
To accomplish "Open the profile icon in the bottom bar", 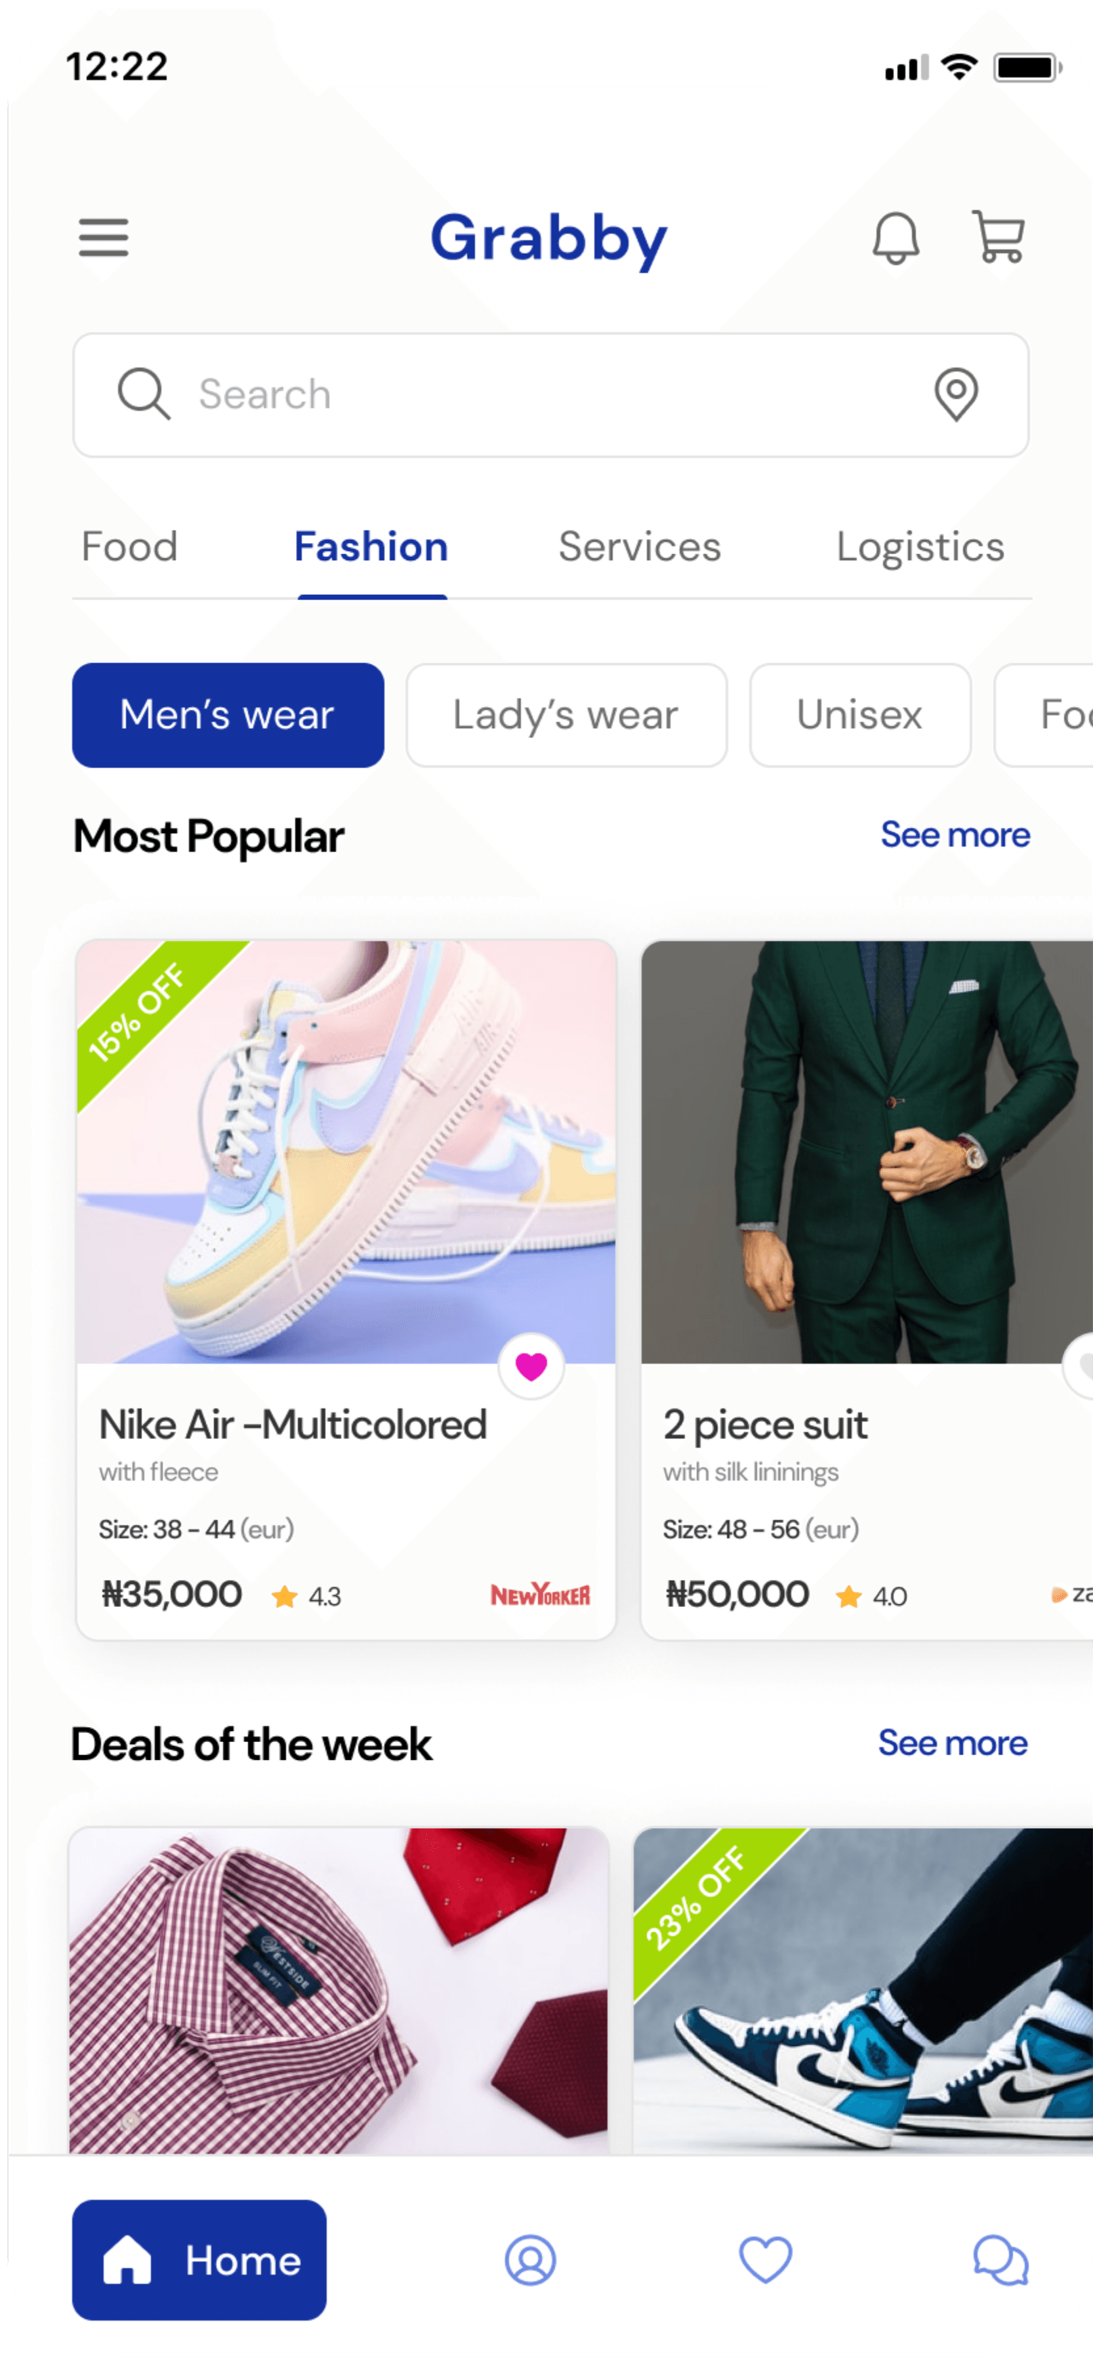I will click(x=530, y=2260).
